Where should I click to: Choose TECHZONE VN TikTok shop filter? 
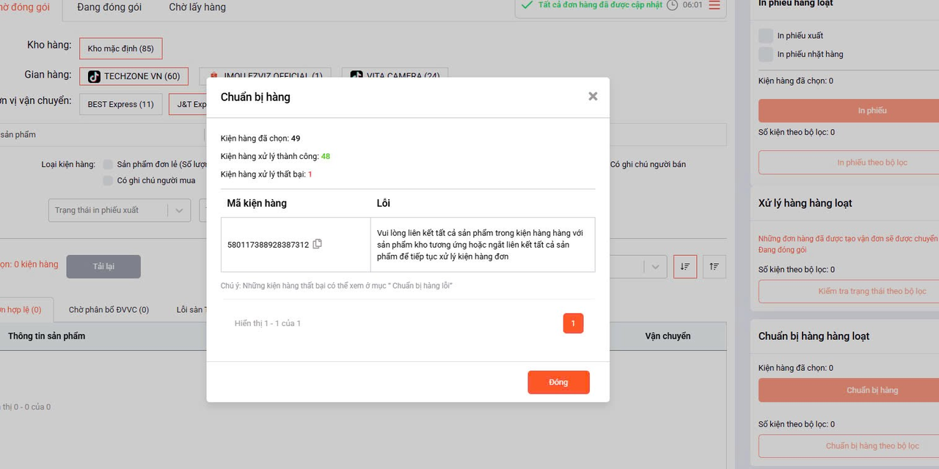tap(134, 76)
